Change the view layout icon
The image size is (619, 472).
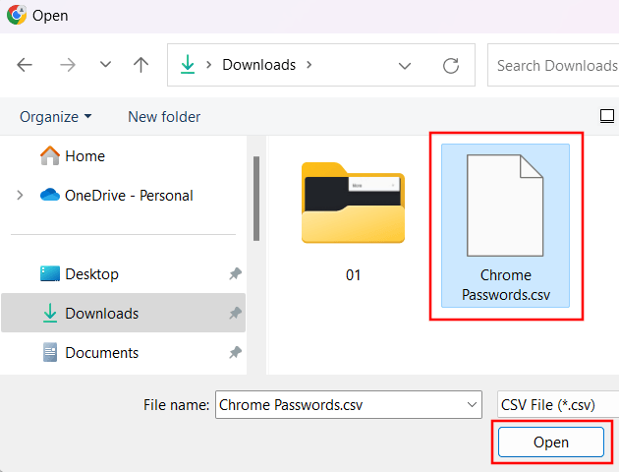607,116
